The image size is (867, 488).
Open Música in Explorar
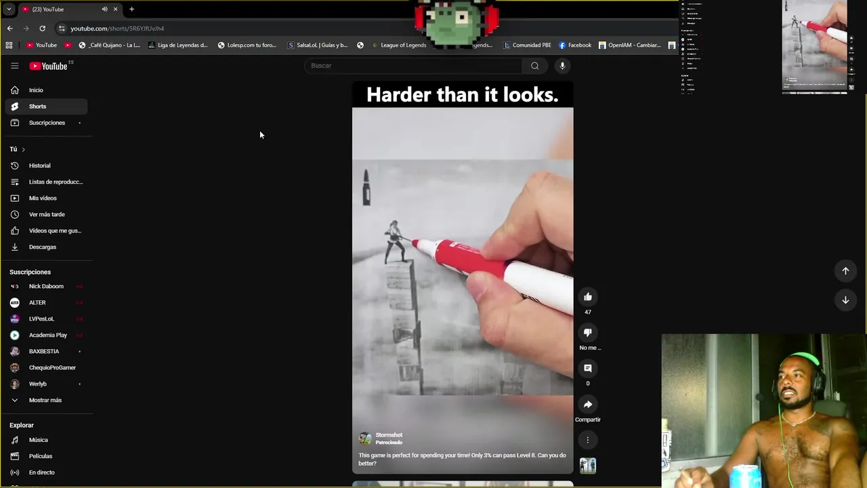(x=46, y=440)
